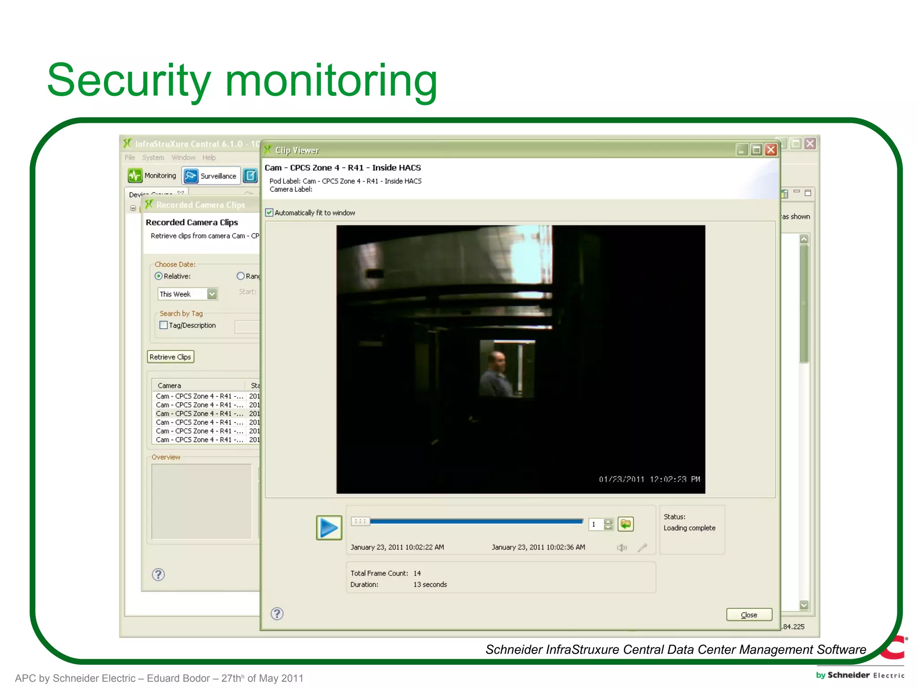Click the Recorded Camera Clips title icon

(149, 204)
